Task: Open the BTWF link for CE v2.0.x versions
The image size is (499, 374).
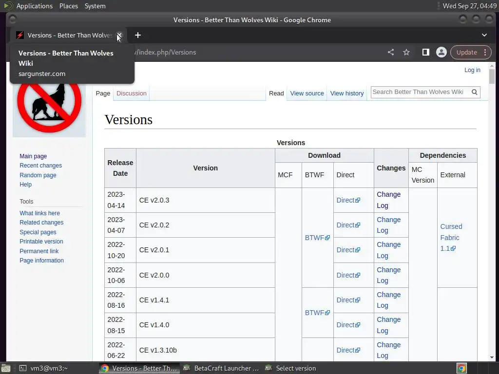Action: click(317, 238)
